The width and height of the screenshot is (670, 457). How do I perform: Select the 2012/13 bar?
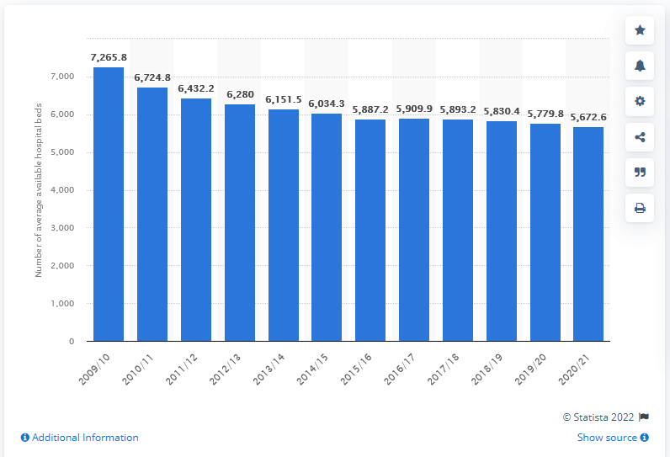click(x=240, y=223)
